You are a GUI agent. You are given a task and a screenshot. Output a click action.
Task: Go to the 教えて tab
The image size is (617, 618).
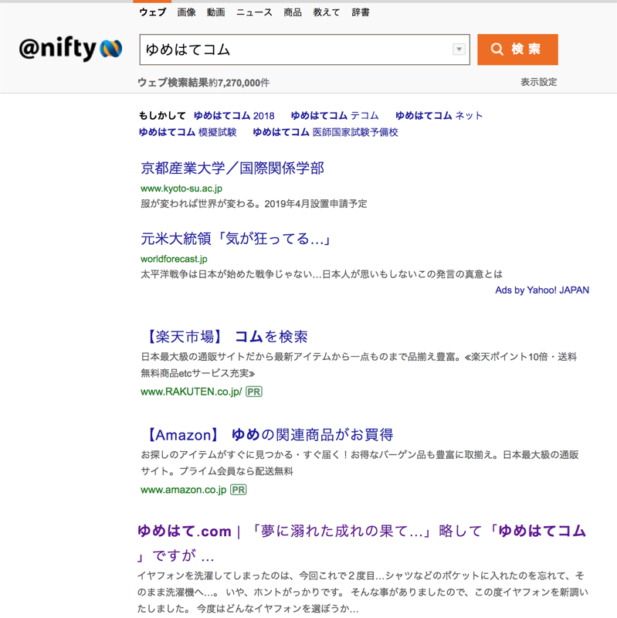(326, 12)
